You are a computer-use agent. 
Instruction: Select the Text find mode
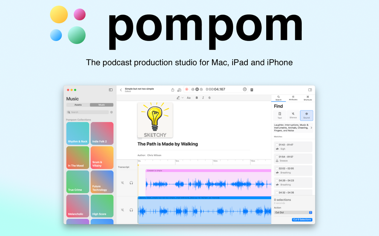click(280, 115)
